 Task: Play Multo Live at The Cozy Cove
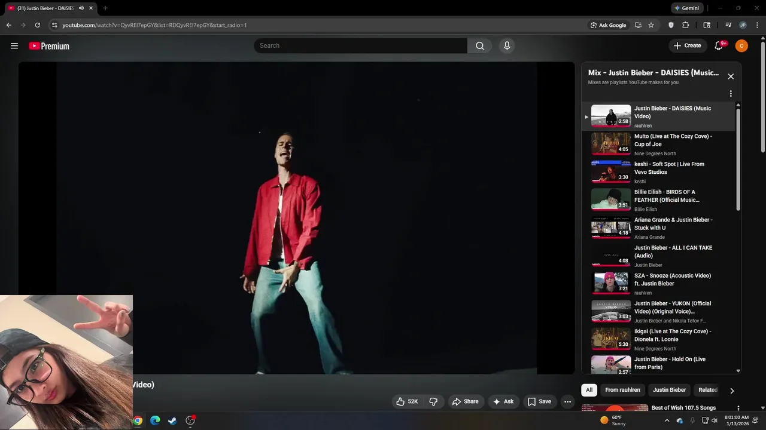(658, 145)
